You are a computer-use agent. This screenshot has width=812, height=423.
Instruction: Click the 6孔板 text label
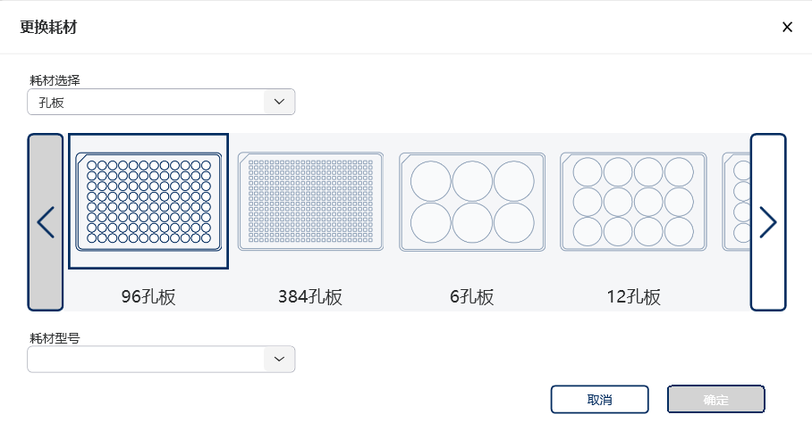coord(471,297)
